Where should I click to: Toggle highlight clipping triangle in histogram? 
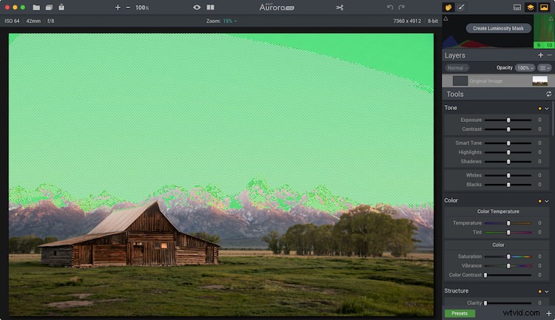[551, 18]
